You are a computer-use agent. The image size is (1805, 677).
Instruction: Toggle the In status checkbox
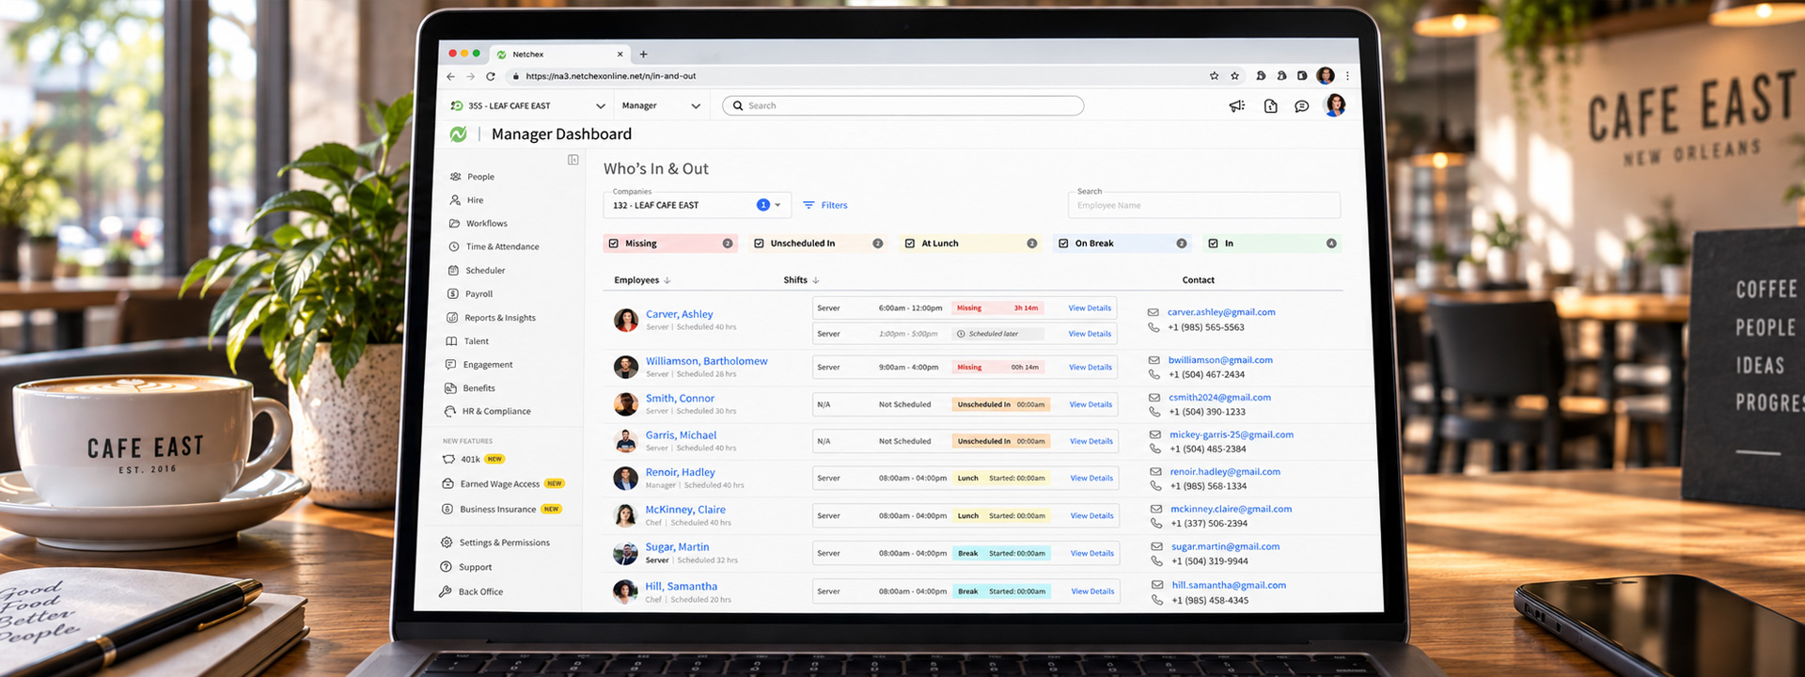(x=1213, y=244)
